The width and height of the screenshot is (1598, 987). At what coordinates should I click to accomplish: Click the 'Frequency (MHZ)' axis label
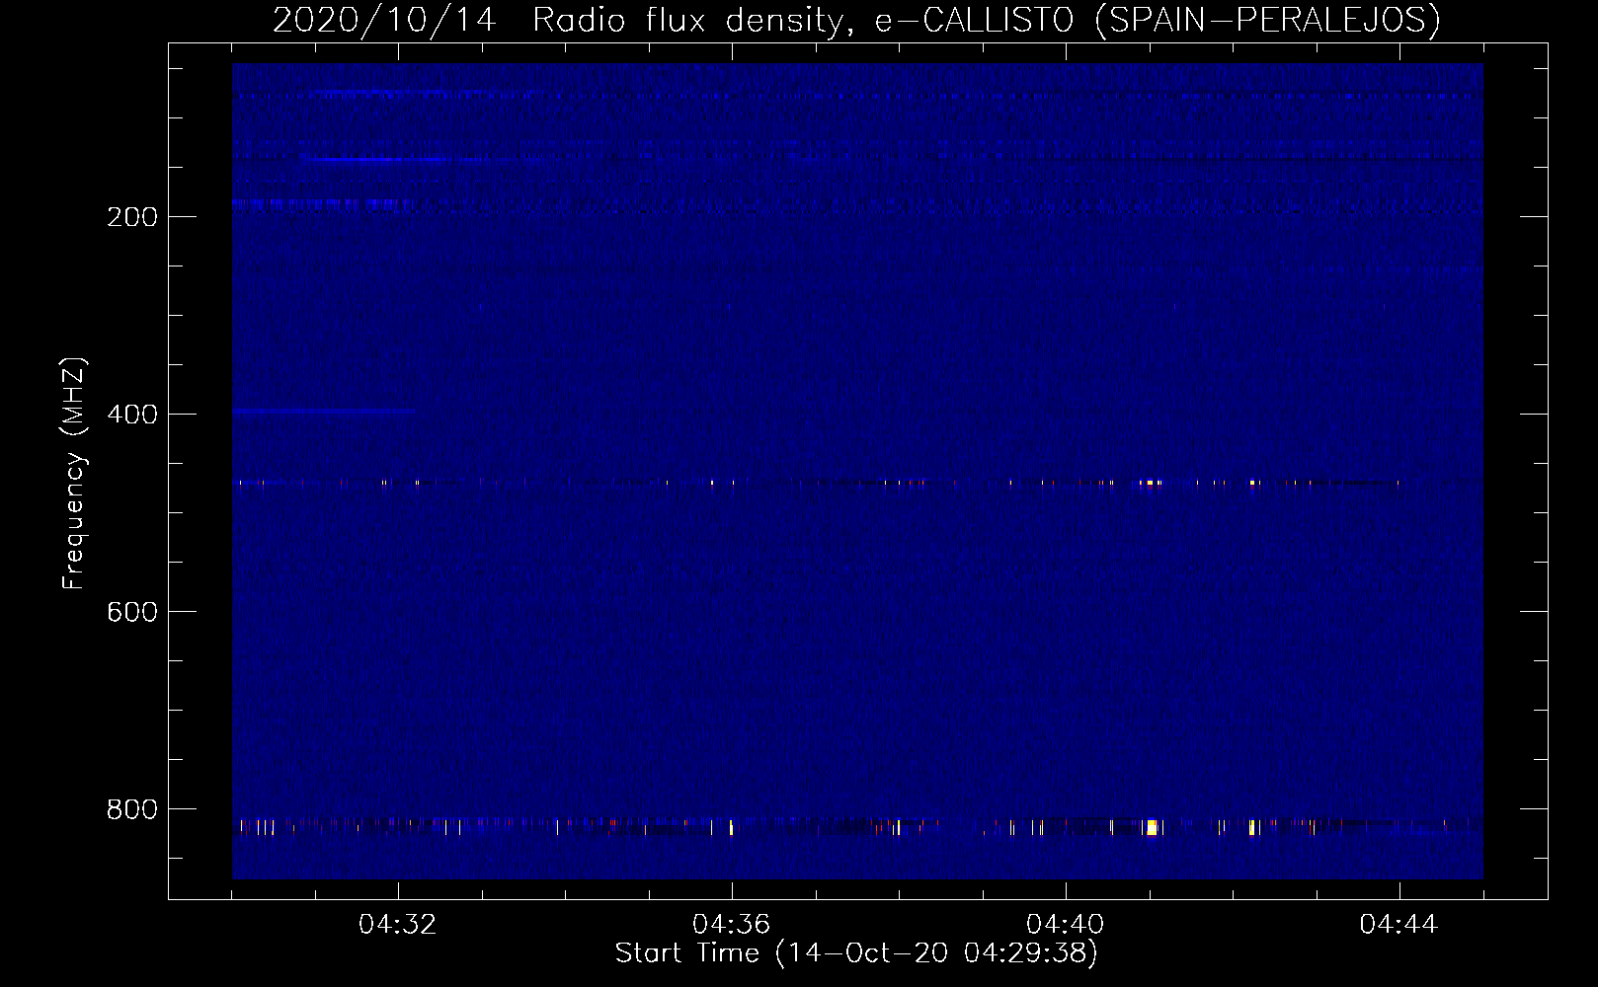[74, 474]
